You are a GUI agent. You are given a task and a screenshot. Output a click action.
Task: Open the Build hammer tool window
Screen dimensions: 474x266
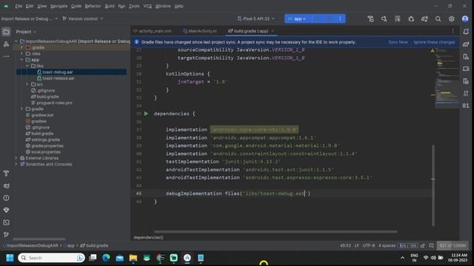[6, 174]
